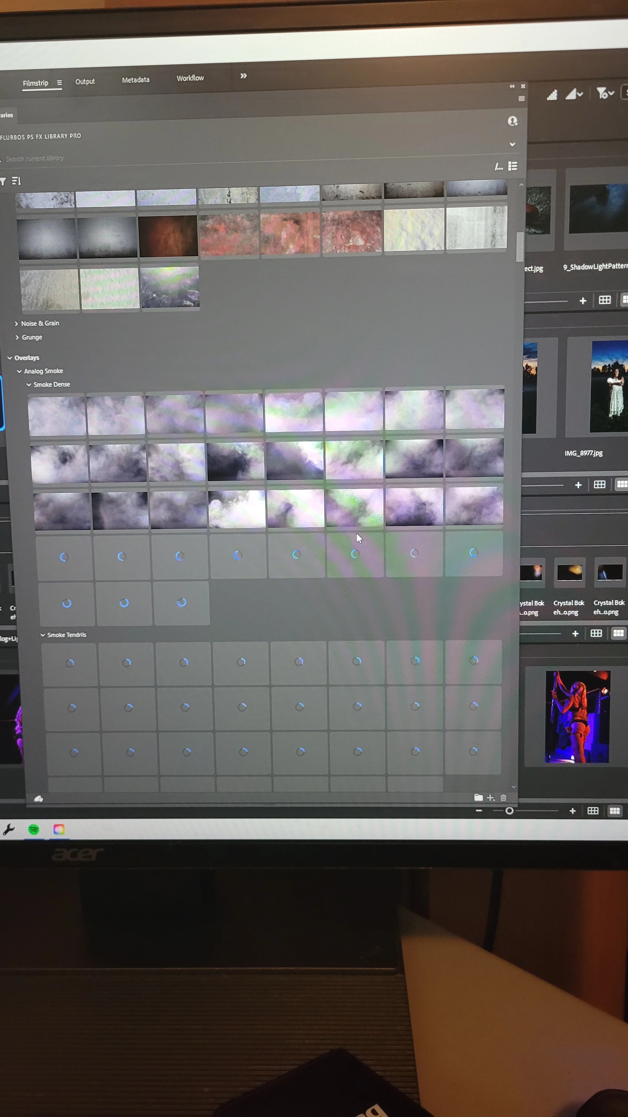Screen dimensions: 628x1117
Task: Switch library to list view icon
Action: tap(513, 166)
